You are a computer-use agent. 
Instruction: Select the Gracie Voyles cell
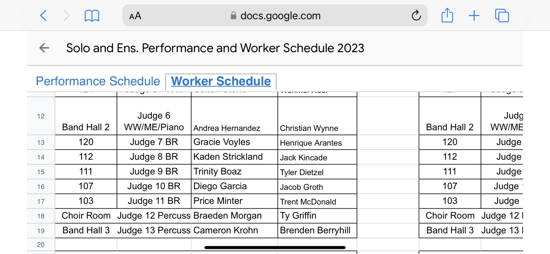coord(234,142)
